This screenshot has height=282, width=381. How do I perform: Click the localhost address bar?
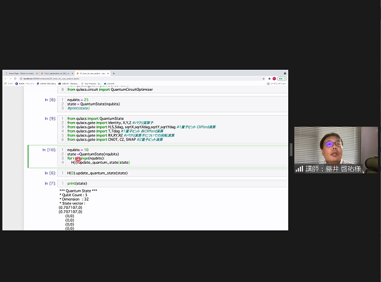point(142,79)
